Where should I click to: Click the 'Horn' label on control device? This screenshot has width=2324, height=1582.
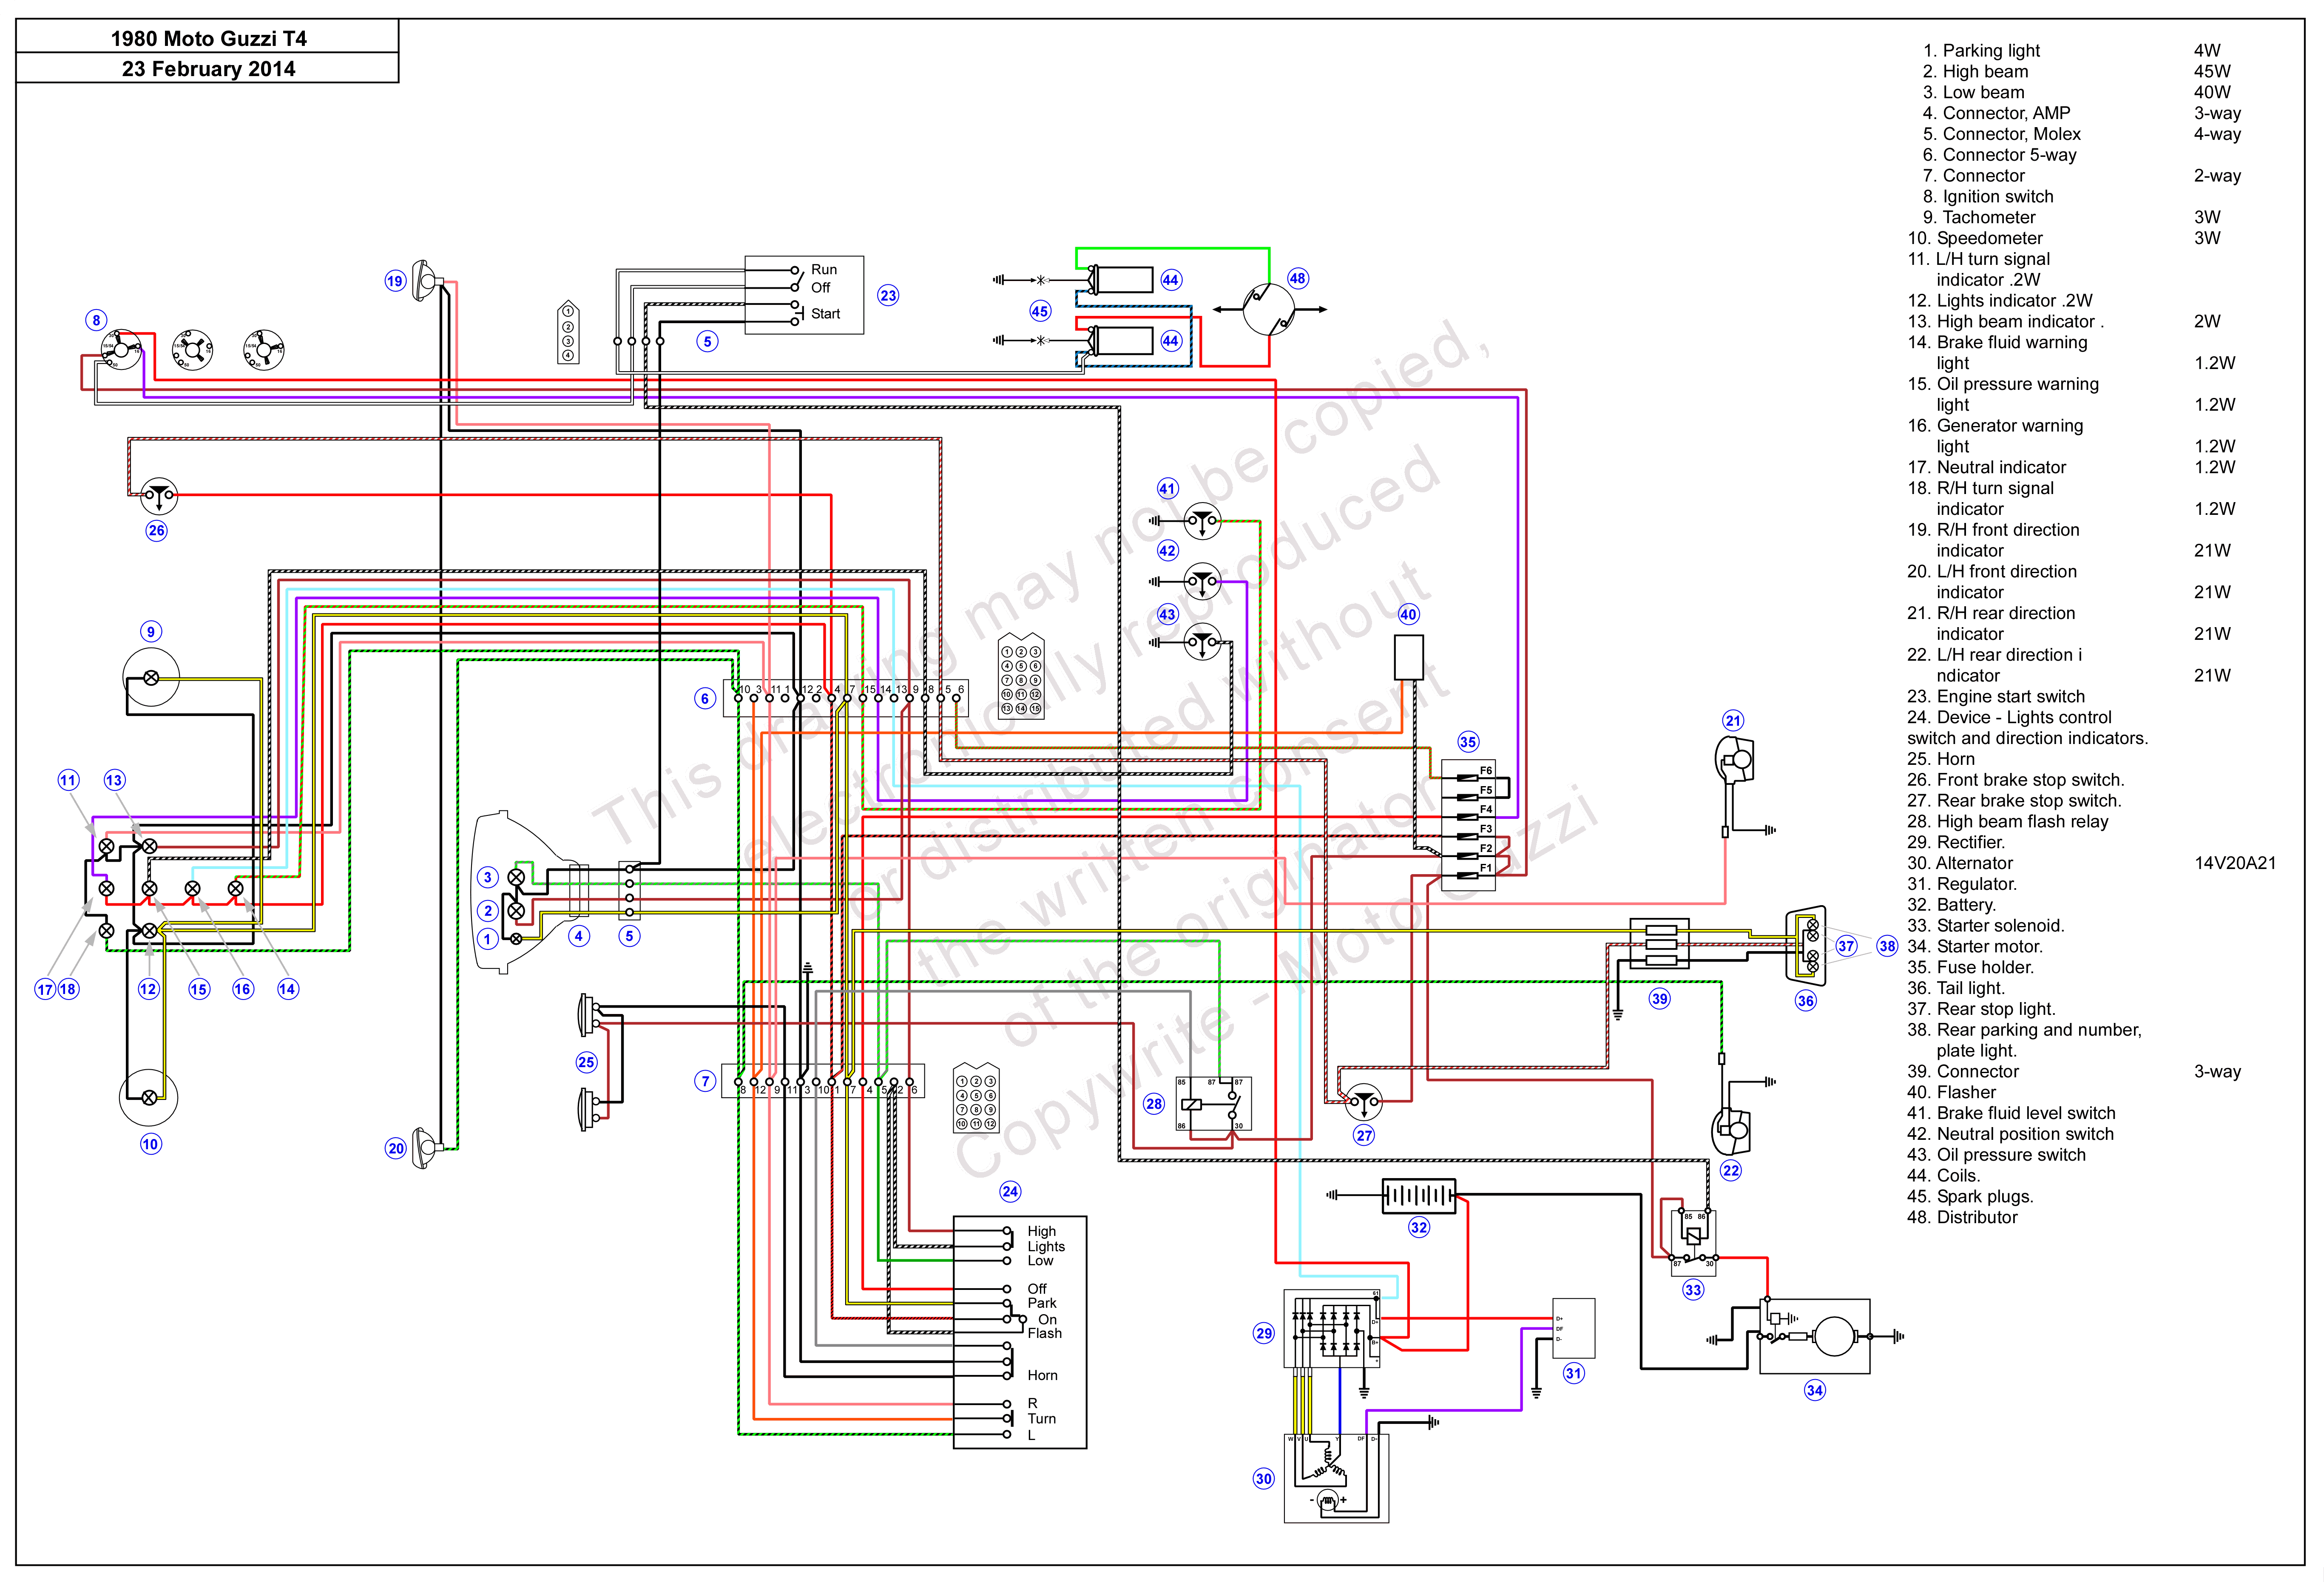[x=1042, y=1375]
